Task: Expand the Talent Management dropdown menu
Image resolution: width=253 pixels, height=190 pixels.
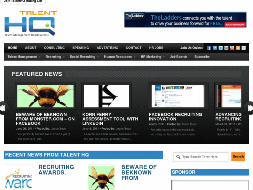Action: click(24, 57)
